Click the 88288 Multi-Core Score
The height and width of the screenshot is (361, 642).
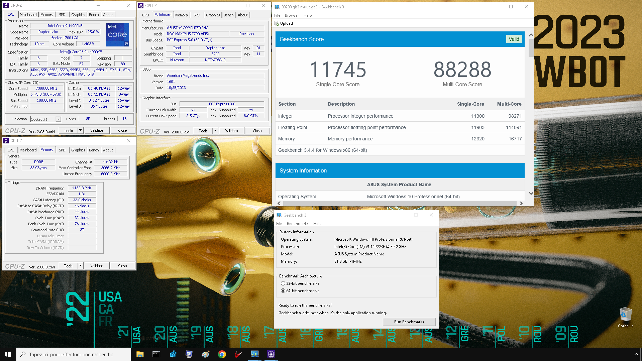(x=462, y=70)
